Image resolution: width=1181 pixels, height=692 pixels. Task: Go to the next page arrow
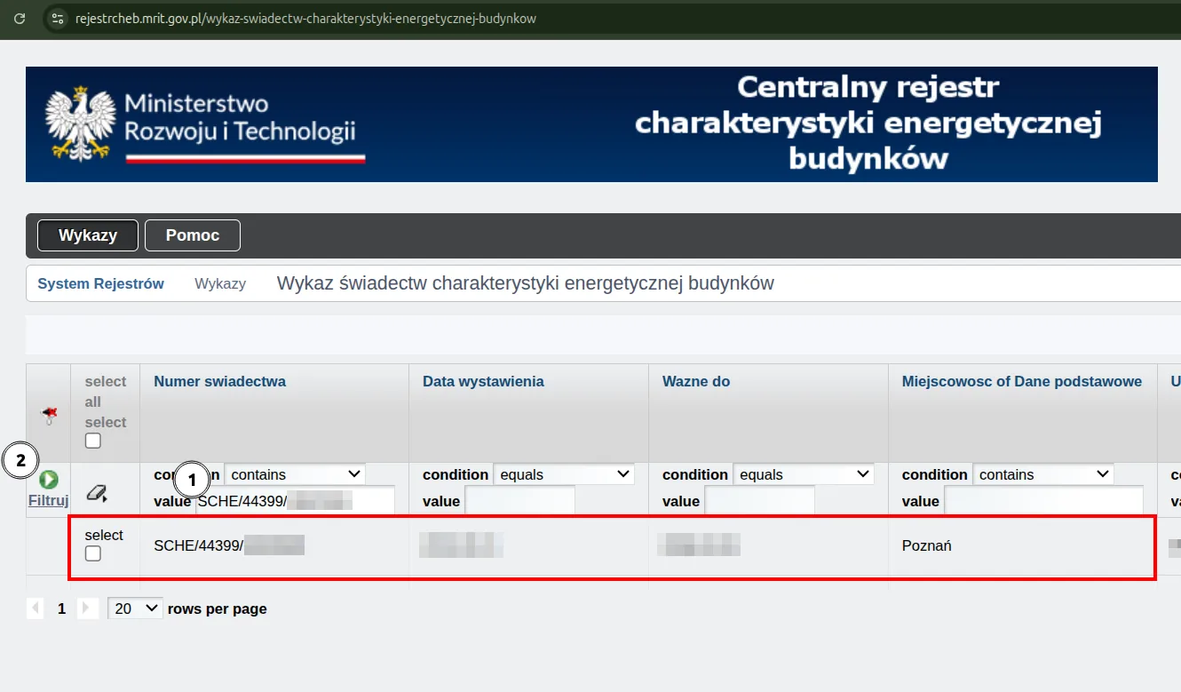click(87, 608)
